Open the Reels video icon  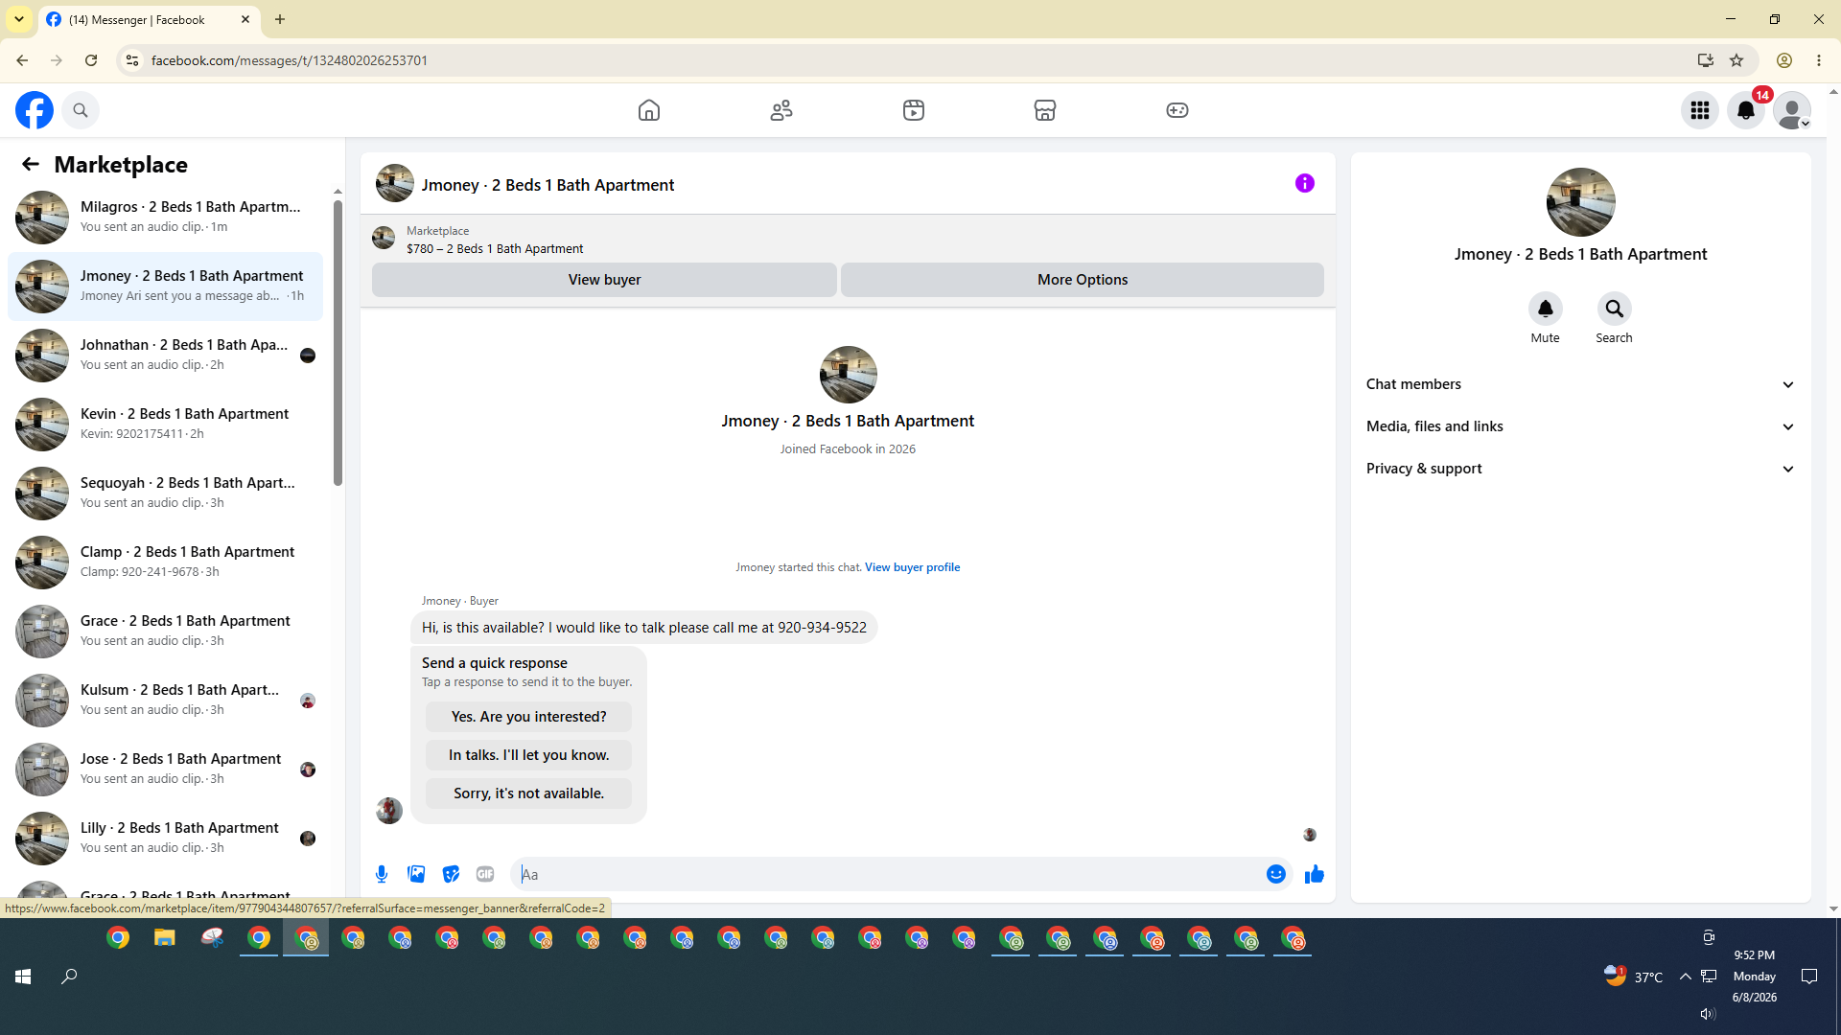click(x=914, y=110)
